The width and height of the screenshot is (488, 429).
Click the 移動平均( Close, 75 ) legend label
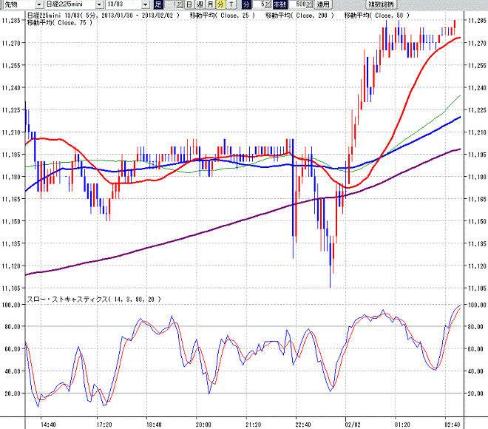click(60, 23)
